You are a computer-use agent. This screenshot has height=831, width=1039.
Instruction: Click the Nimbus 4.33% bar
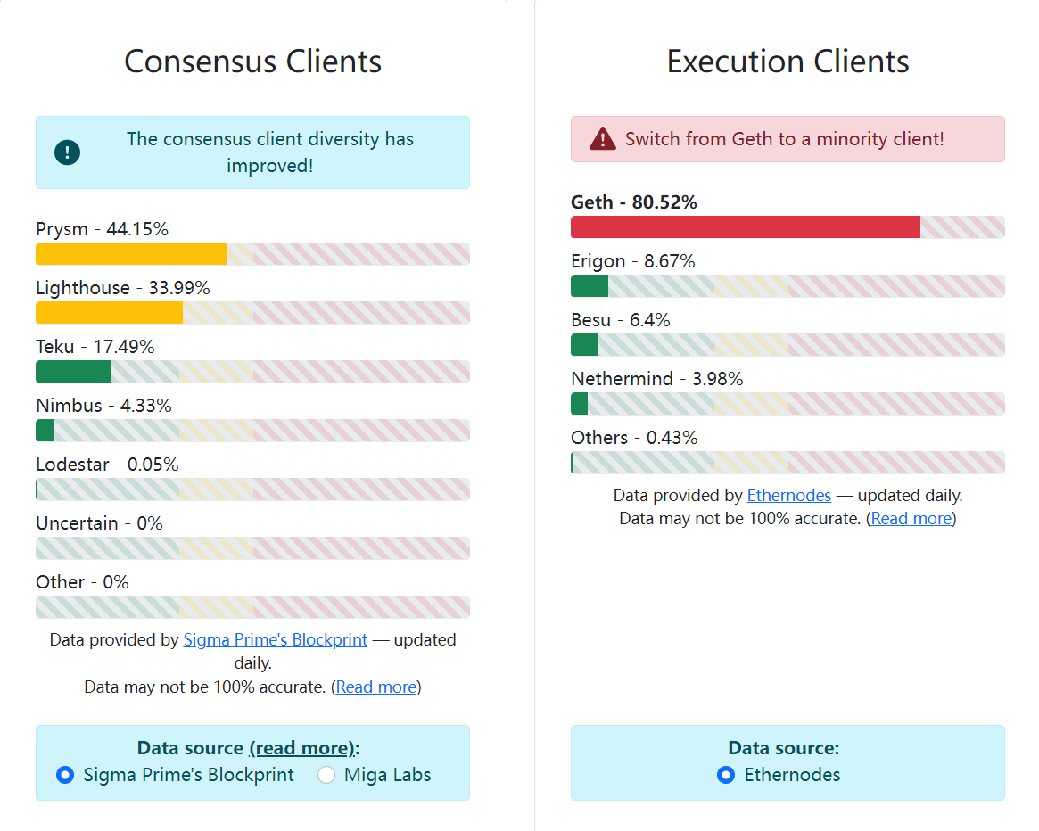pyautogui.click(x=252, y=431)
